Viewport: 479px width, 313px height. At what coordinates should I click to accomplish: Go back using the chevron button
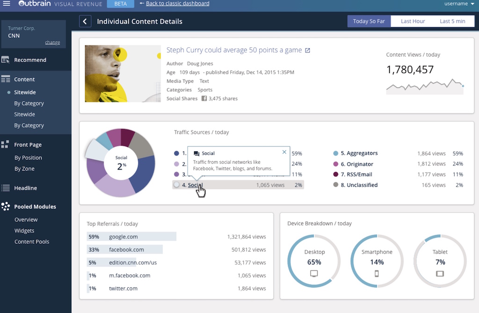tap(85, 22)
